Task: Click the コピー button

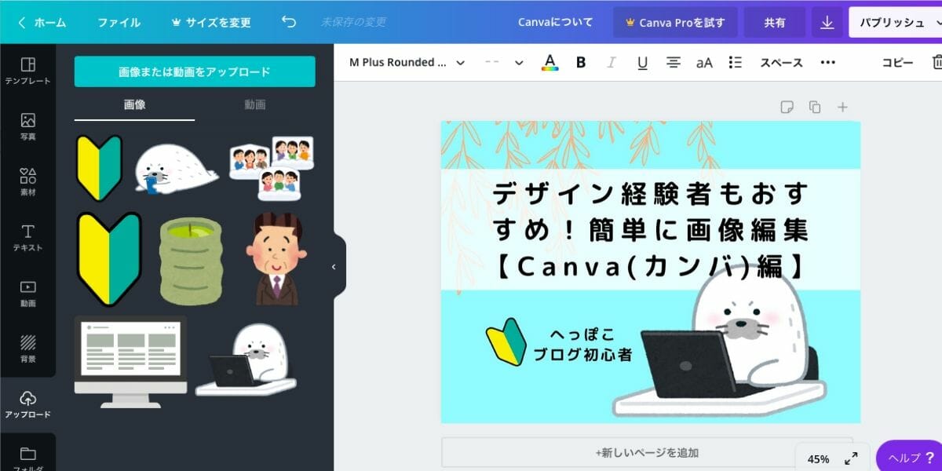Action: (897, 62)
